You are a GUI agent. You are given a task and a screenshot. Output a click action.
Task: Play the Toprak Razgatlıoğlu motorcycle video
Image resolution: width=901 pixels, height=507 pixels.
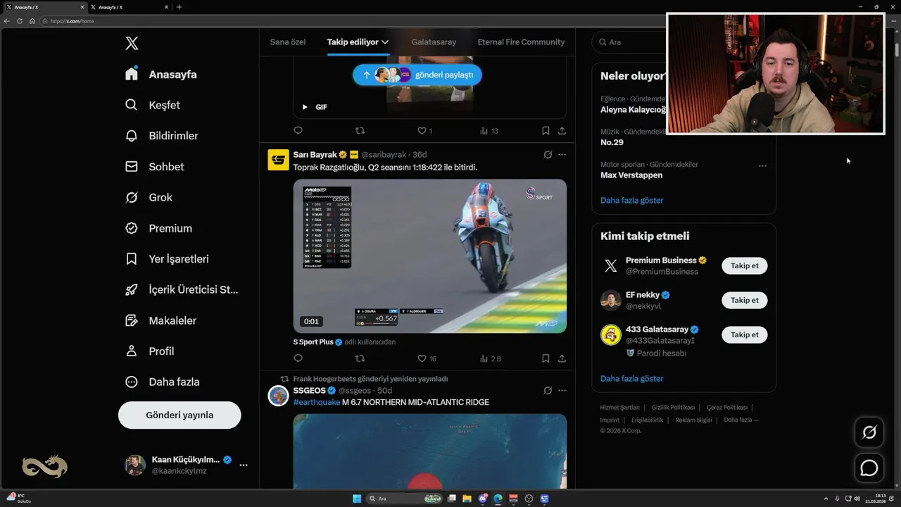[x=430, y=256]
